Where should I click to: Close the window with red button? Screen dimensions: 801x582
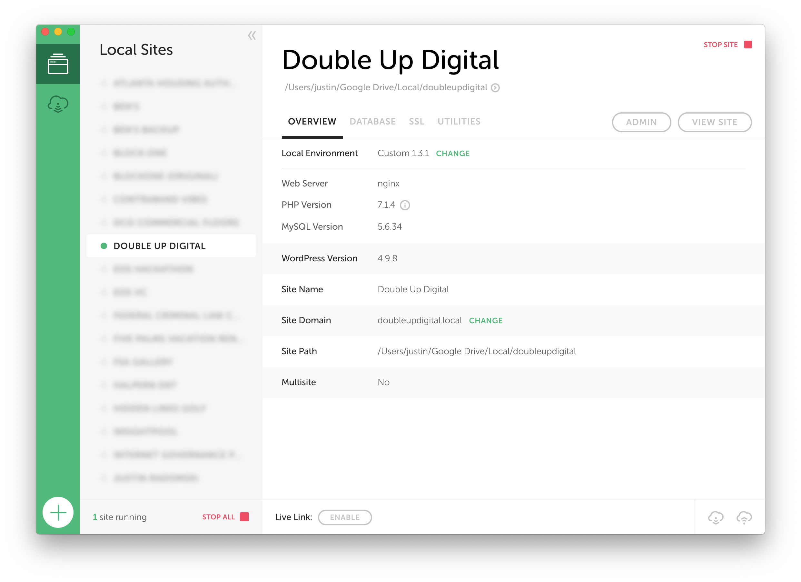click(45, 32)
